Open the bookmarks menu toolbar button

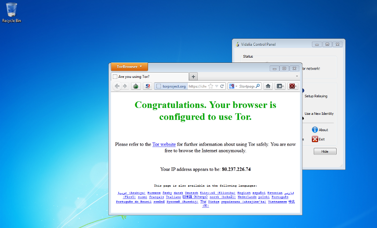coord(280,86)
